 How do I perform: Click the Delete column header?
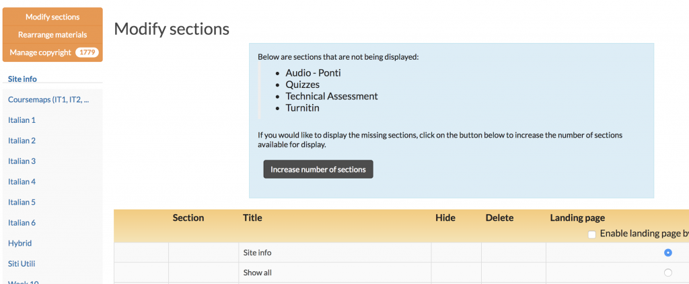(x=499, y=218)
